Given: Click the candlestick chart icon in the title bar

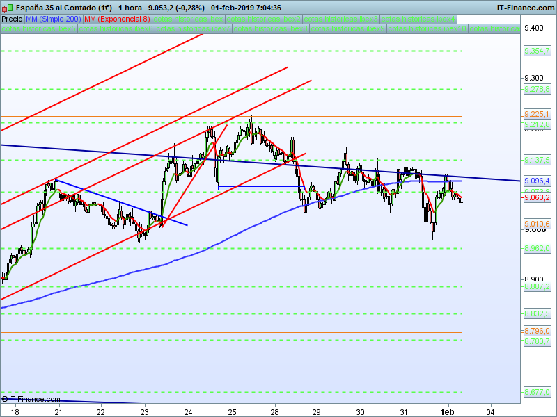Looking at the screenshot, I should point(8,8).
